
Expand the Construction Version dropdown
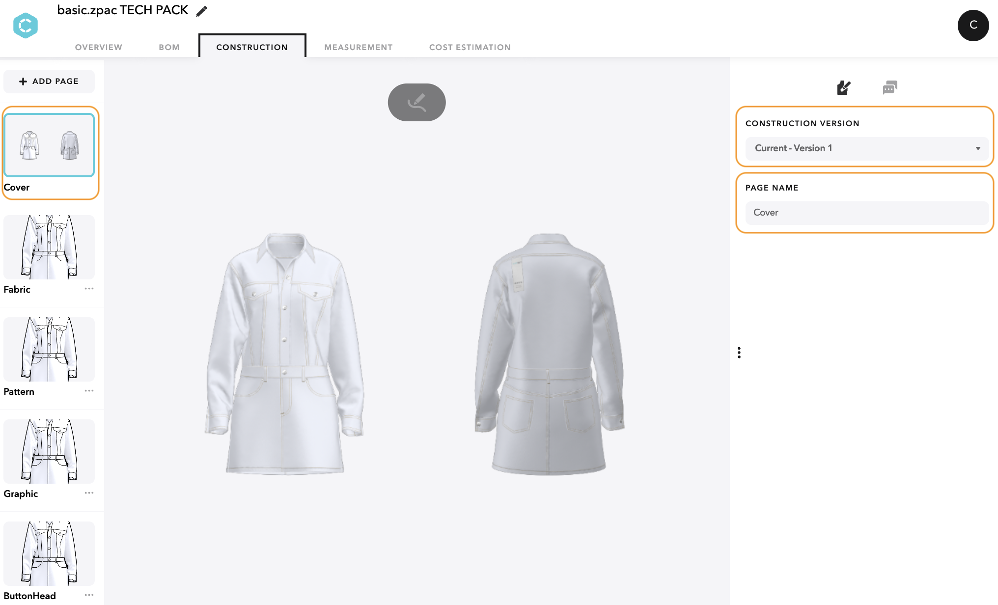pyautogui.click(x=867, y=148)
